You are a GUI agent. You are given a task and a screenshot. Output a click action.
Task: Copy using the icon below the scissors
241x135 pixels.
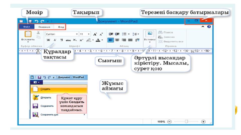[x=38, y=37]
